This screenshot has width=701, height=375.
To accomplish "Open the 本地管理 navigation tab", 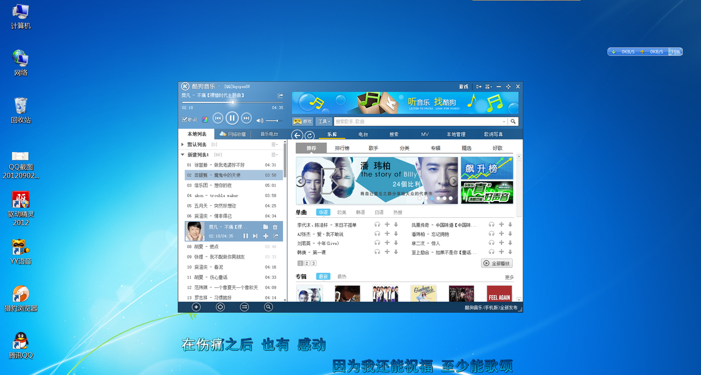I will [x=456, y=134].
